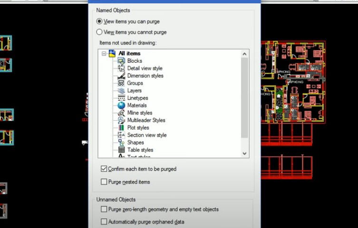
Task: Enable 'Purge nested items' checkbox
Action: click(104, 182)
